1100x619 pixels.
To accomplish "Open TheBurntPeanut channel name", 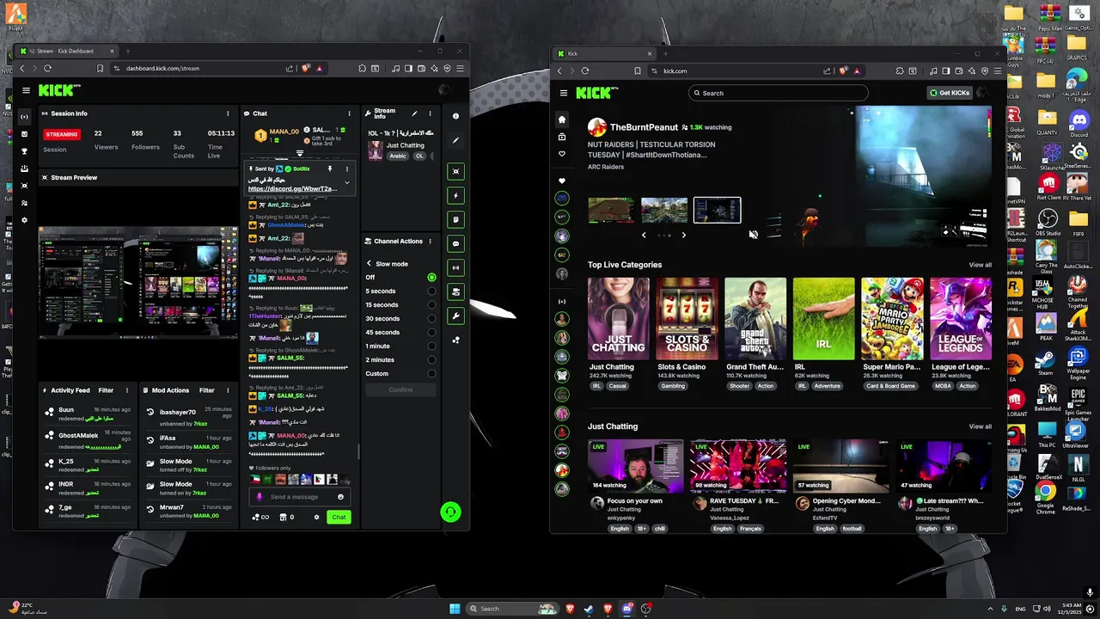I will (x=644, y=127).
